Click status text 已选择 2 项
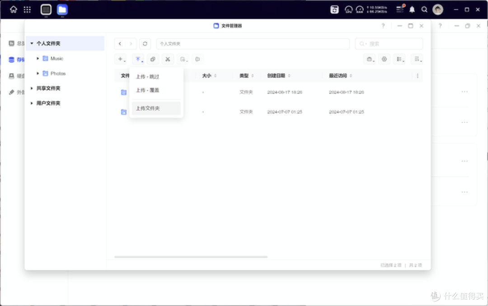This screenshot has height=306, width=488. 391,265
